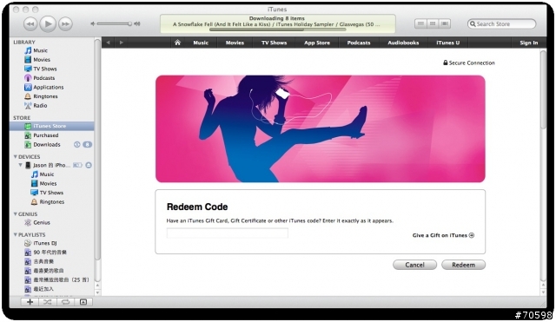
Task: Open the iTunes U tab
Action: (x=448, y=43)
